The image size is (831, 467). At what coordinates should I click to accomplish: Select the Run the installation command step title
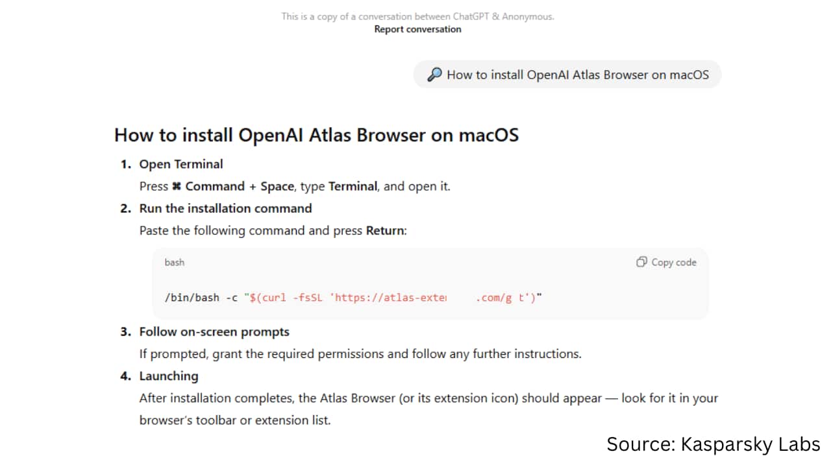(x=225, y=208)
